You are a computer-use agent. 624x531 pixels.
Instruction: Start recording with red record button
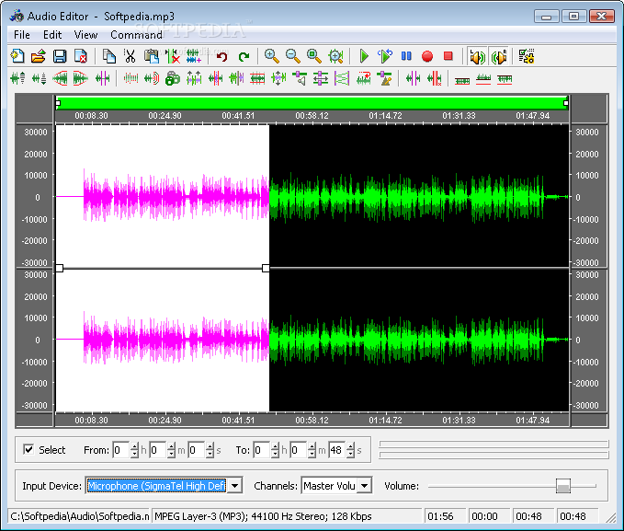(x=427, y=56)
